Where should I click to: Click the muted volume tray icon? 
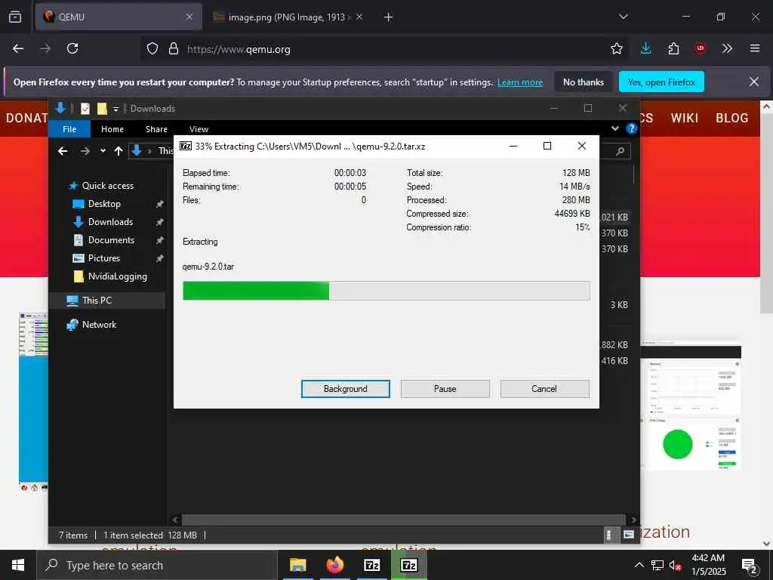pos(676,565)
